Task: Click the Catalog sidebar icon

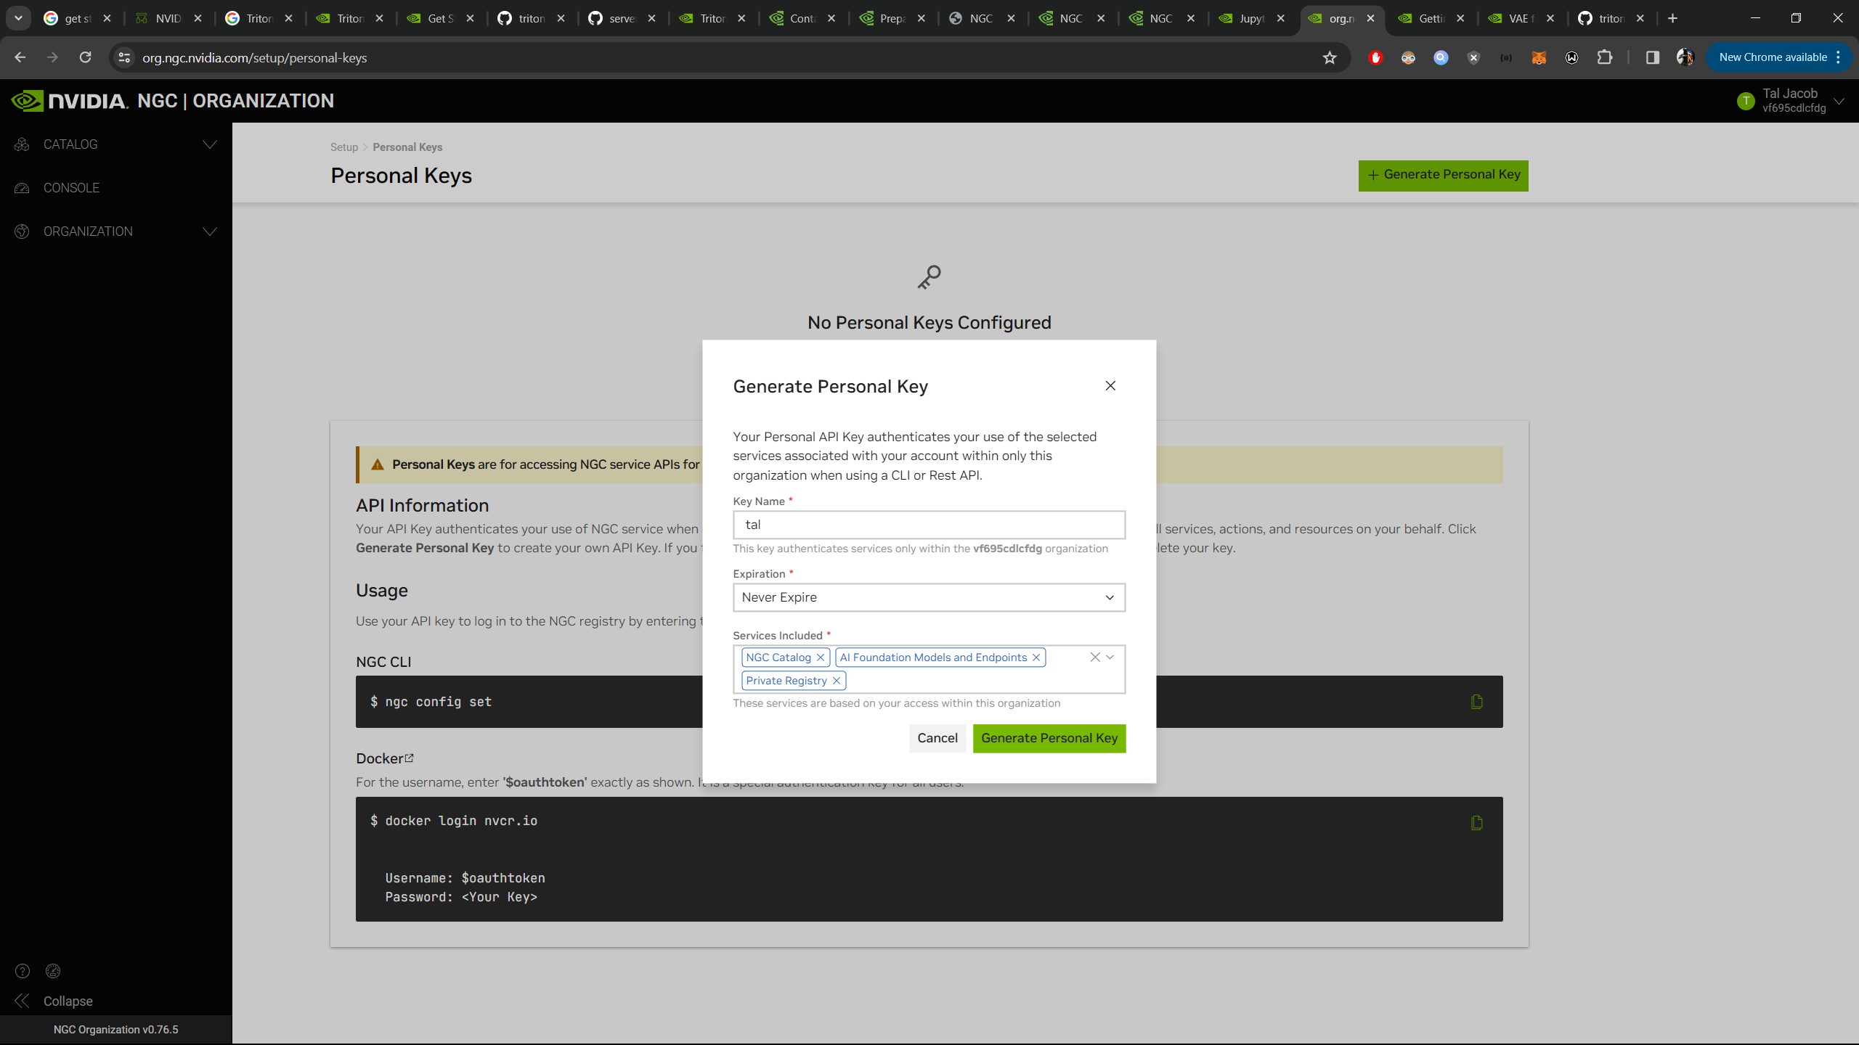Action: click(x=22, y=144)
